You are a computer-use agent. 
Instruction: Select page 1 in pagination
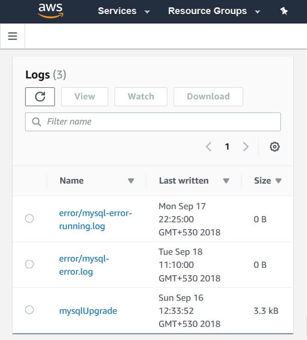coord(227,147)
